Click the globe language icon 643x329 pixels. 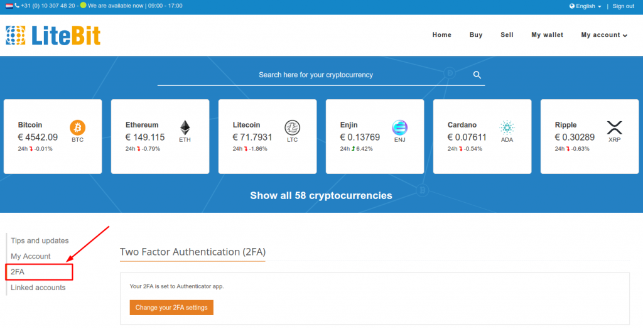coord(571,6)
